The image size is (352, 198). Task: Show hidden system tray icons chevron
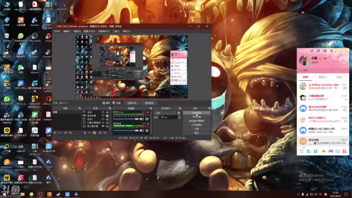tap(298, 194)
